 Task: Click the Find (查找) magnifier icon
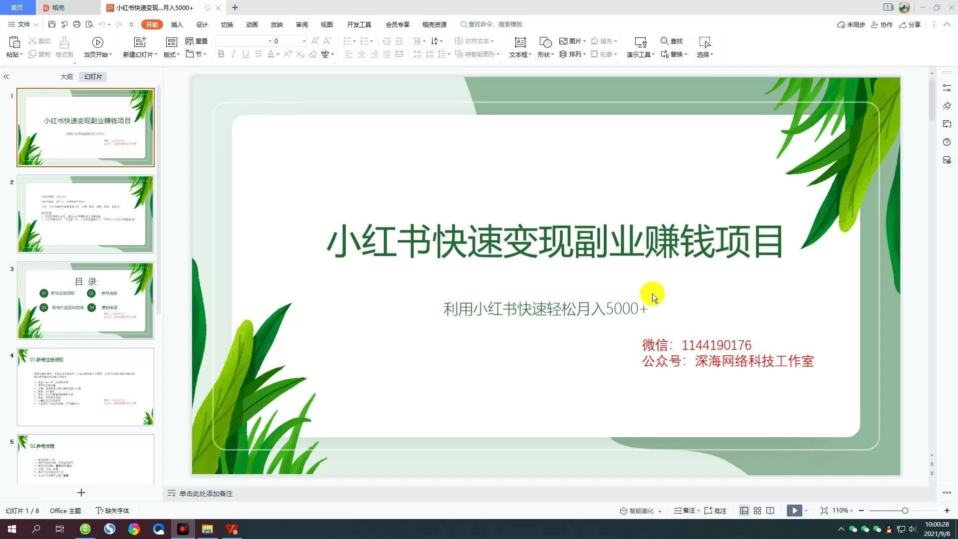(664, 41)
